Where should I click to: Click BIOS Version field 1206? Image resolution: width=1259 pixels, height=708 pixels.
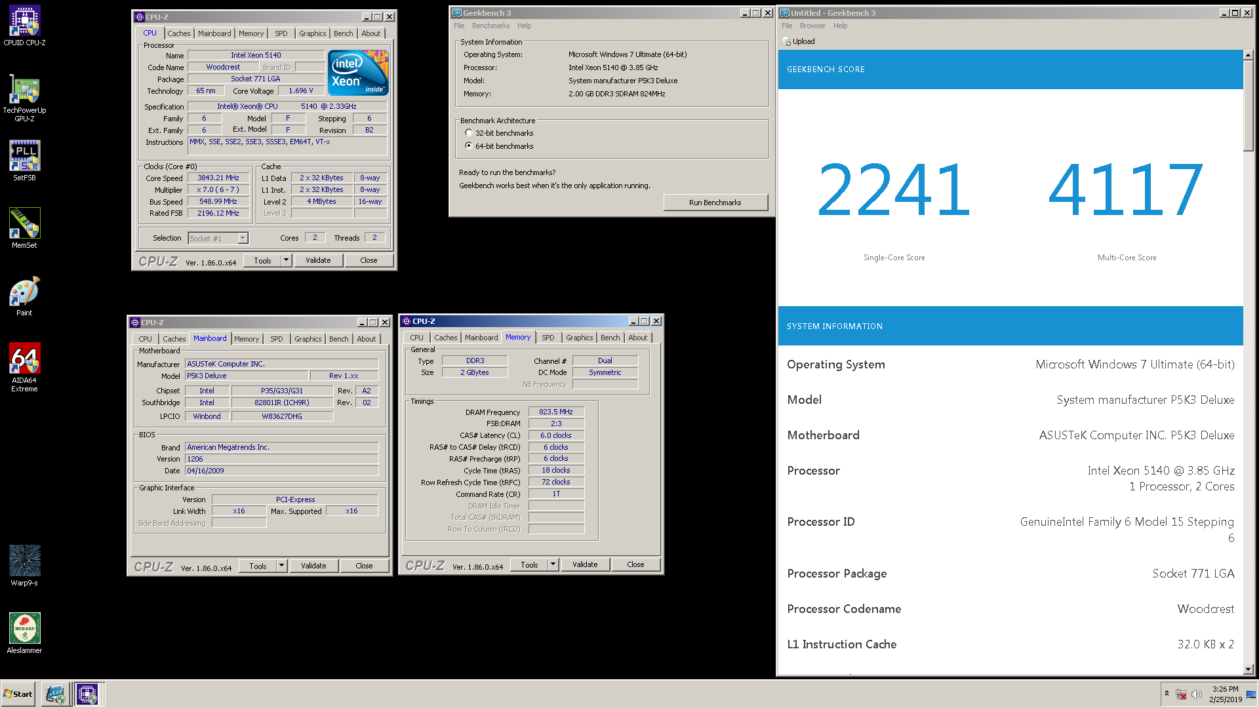pyautogui.click(x=282, y=459)
